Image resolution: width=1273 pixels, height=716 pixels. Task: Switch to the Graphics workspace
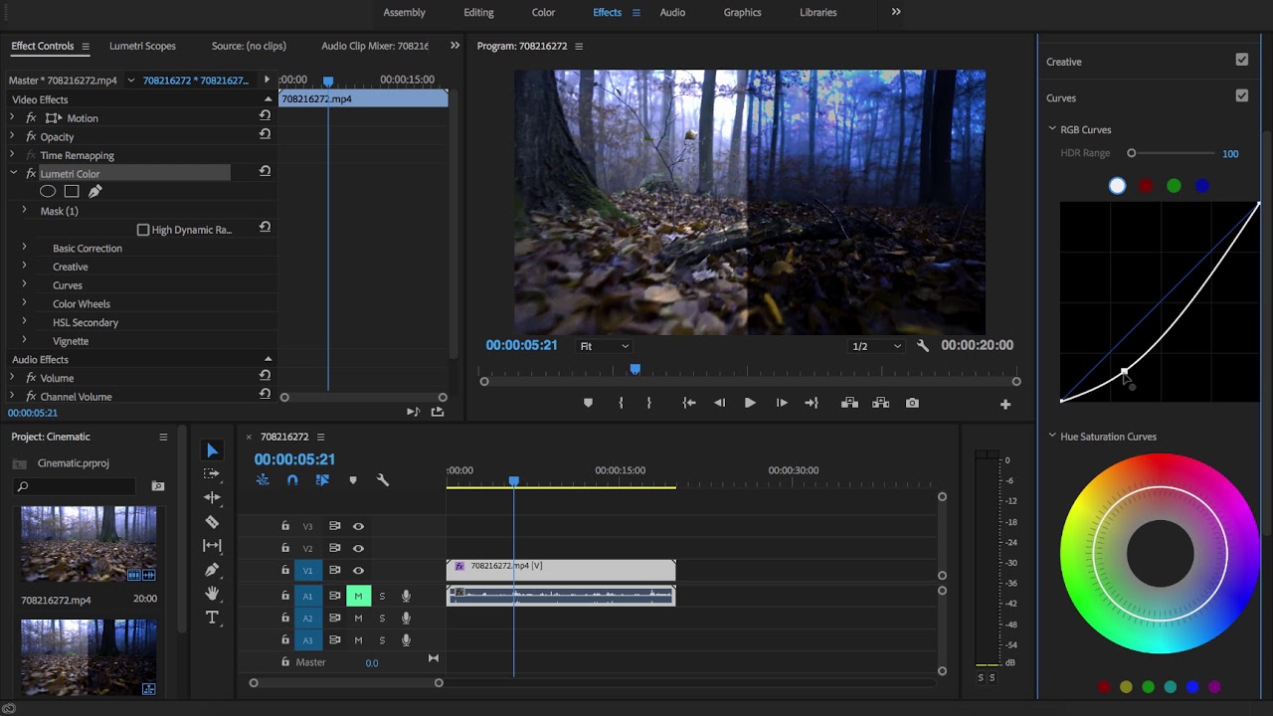742,12
